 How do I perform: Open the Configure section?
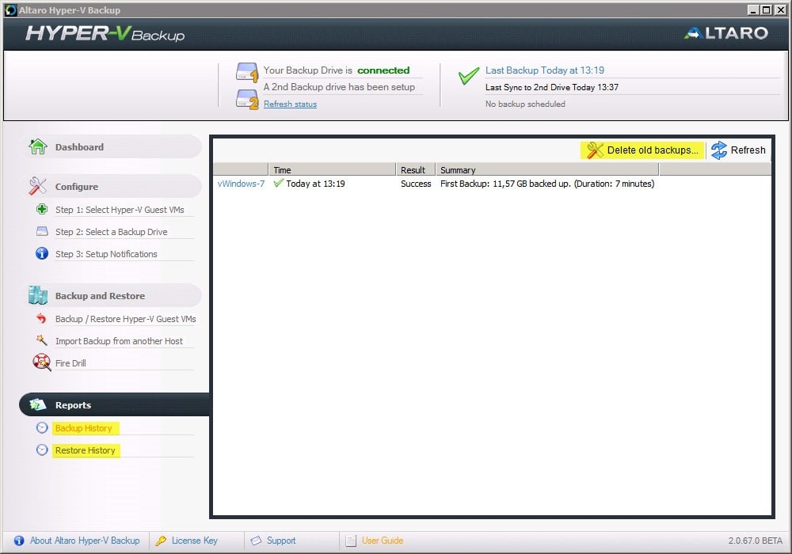tap(77, 187)
